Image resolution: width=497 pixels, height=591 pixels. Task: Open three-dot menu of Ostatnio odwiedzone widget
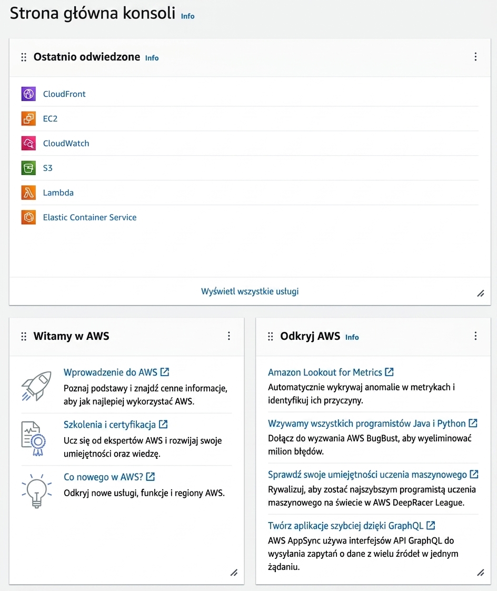tap(475, 56)
